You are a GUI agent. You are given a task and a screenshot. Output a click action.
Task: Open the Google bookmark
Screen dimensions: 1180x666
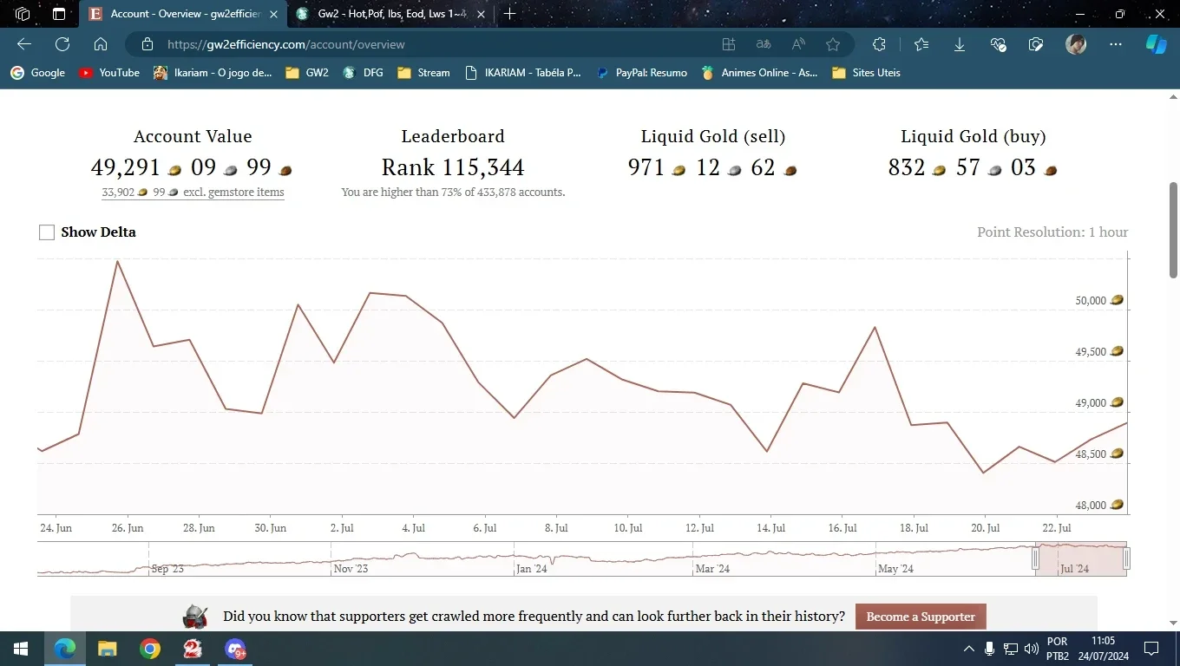tap(37, 73)
